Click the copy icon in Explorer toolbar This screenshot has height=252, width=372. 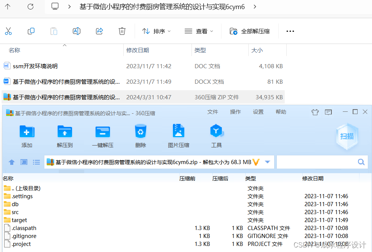(x=31, y=31)
